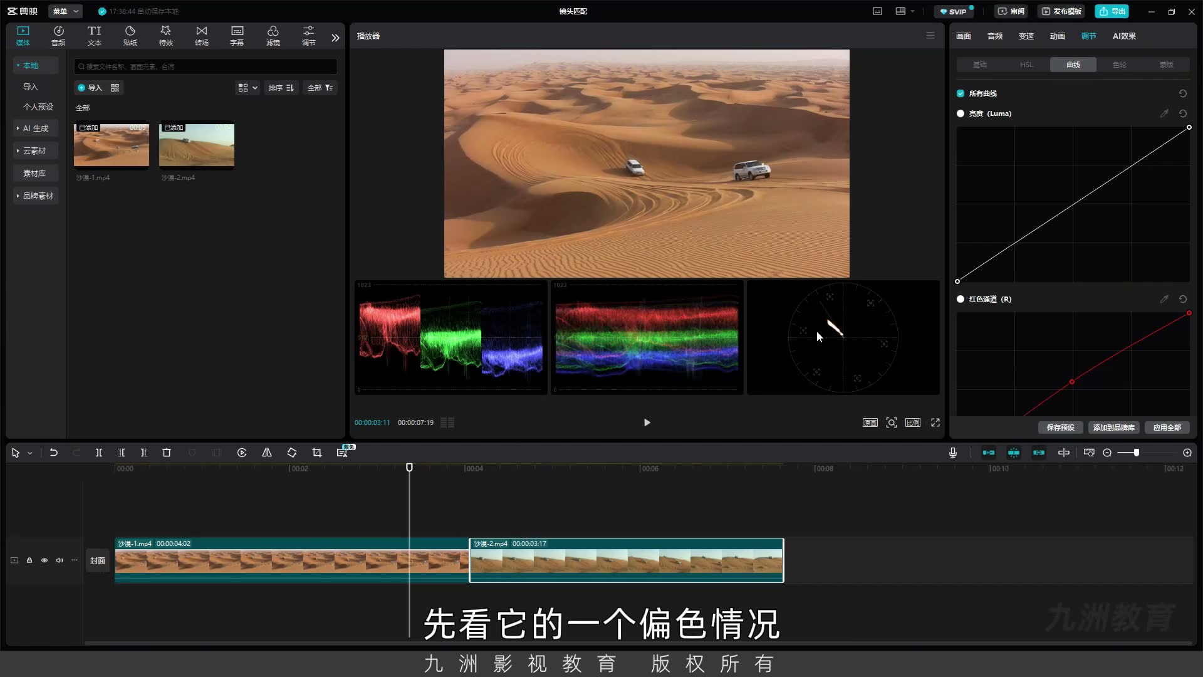Open the 排序 sort dropdown
This screenshot has width=1203, height=677.
pyautogui.click(x=281, y=88)
